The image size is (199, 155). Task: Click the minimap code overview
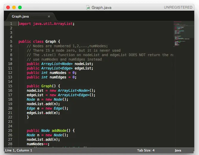184,34
